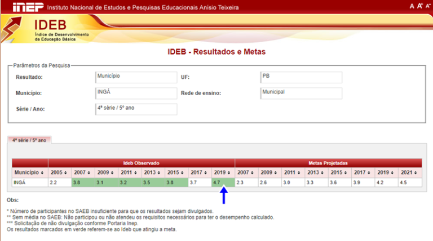433x241 pixels.
Task: Sort by 2013 column under Ideb Observado
Action: pyautogui.click(x=152, y=172)
